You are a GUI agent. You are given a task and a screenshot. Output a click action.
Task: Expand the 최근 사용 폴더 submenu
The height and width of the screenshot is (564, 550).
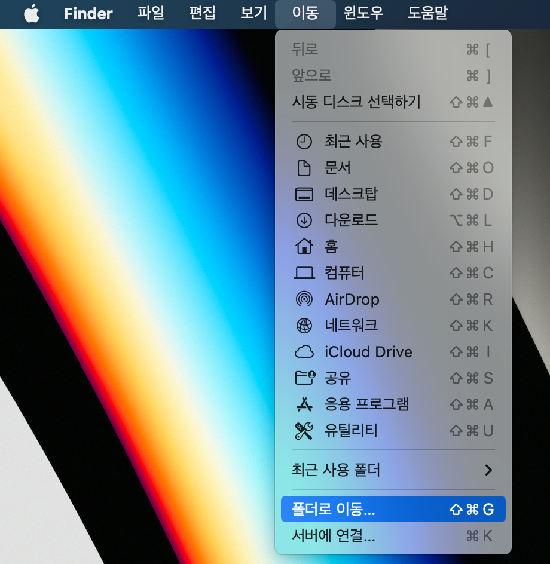[x=393, y=470]
